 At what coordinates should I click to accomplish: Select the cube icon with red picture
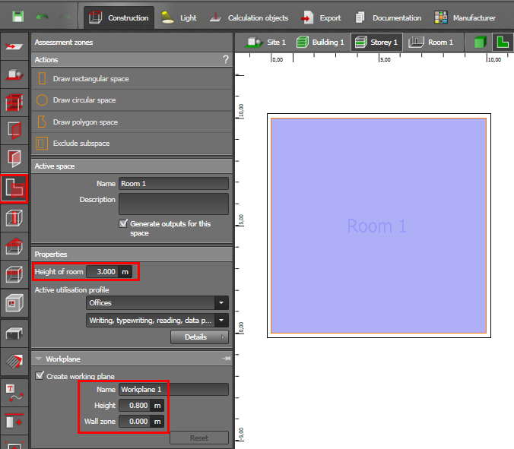[x=14, y=302]
